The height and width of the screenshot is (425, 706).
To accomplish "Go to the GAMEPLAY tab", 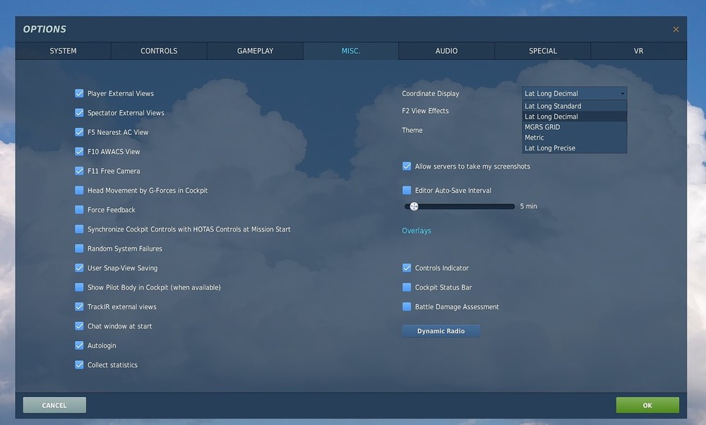I will 256,51.
